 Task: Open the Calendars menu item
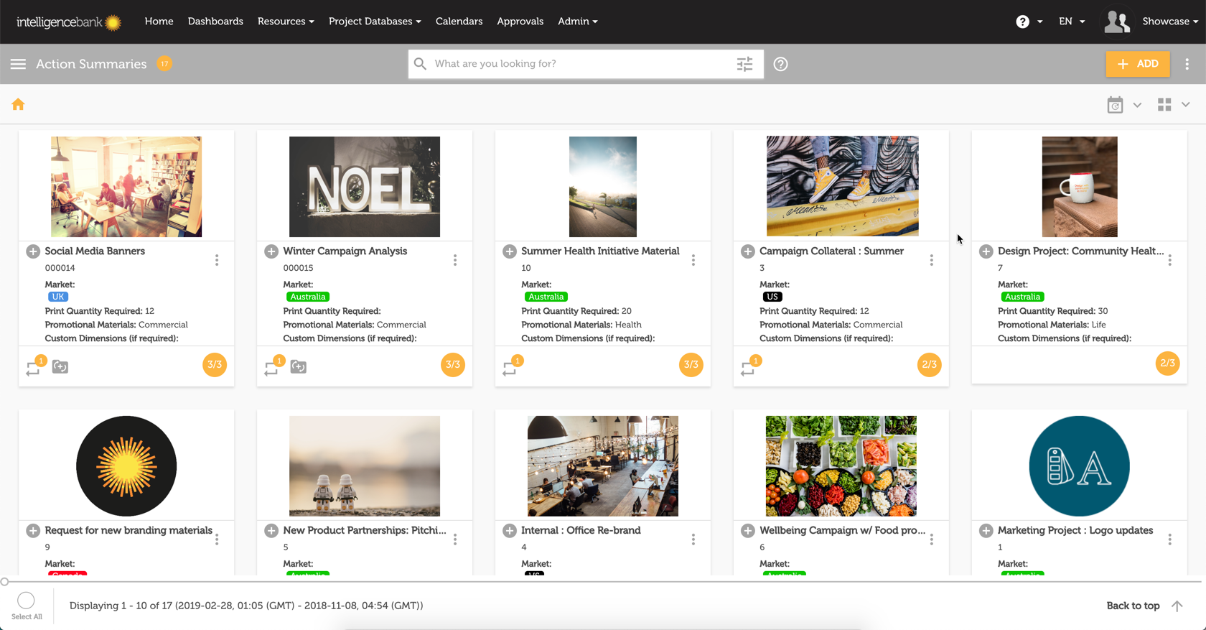pyautogui.click(x=459, y=22)
